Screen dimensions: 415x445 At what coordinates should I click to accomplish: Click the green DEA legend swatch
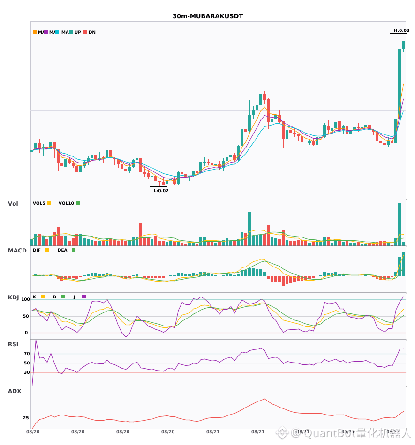click(74, 250)
